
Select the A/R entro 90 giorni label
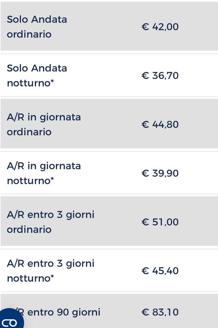58,312
